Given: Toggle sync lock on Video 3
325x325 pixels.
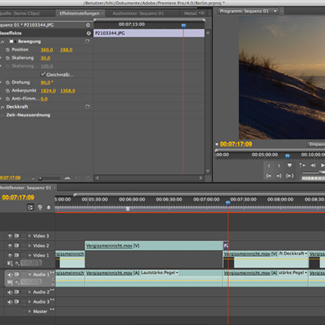Looking at the screenshot, I should pyautogui.click(x=17, y=235).
